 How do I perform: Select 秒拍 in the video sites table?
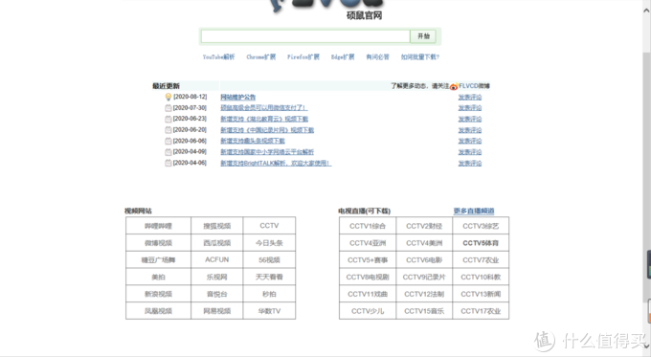(269, 294)
